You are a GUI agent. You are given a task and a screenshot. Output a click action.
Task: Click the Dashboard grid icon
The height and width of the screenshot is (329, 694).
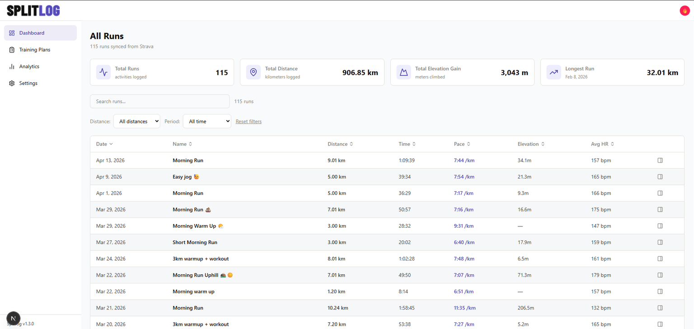click(12, 33)
